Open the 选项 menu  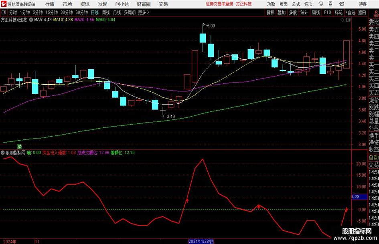(x=308, y=4)
